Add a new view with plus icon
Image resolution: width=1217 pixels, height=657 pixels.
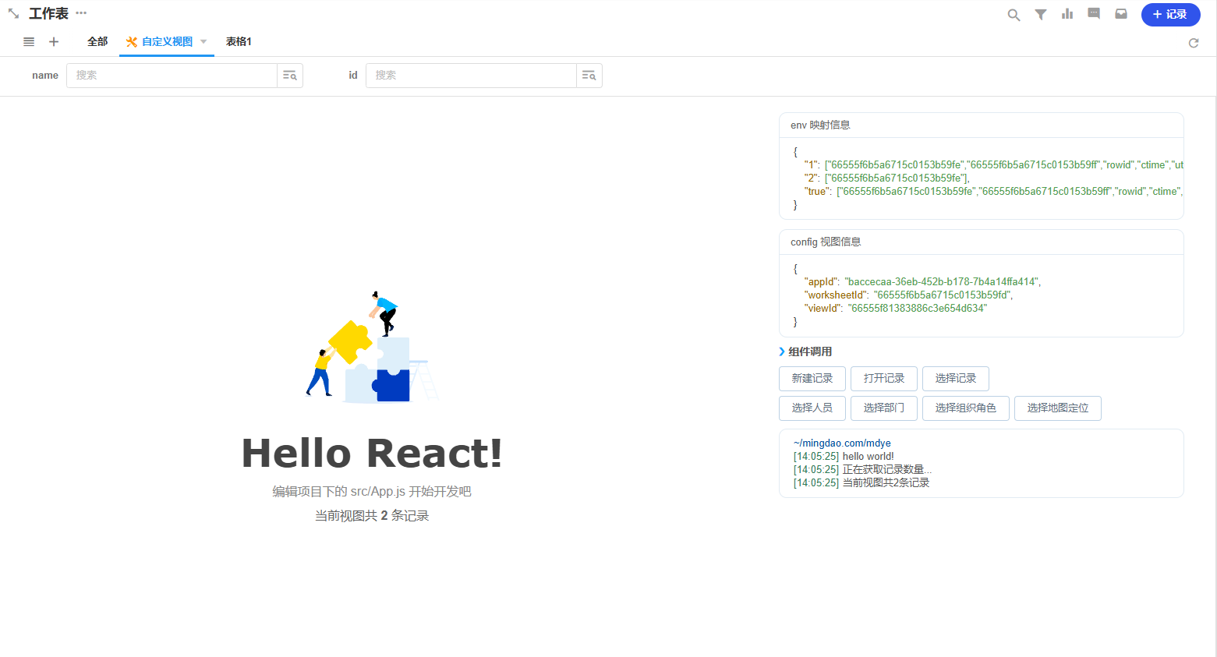(54, 42)
